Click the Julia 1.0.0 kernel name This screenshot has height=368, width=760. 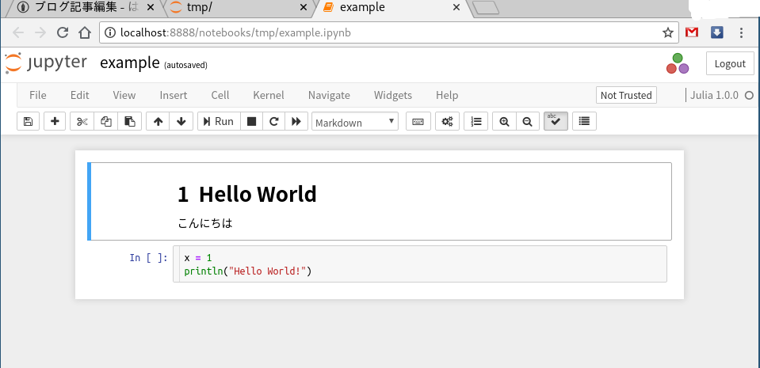coord(716,95)
